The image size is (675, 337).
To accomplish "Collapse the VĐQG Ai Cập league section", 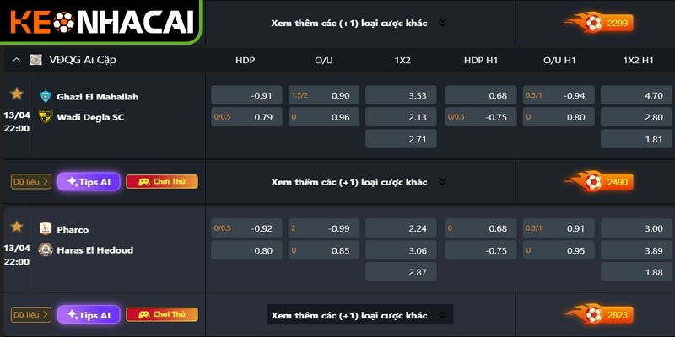I will [16, 60].
